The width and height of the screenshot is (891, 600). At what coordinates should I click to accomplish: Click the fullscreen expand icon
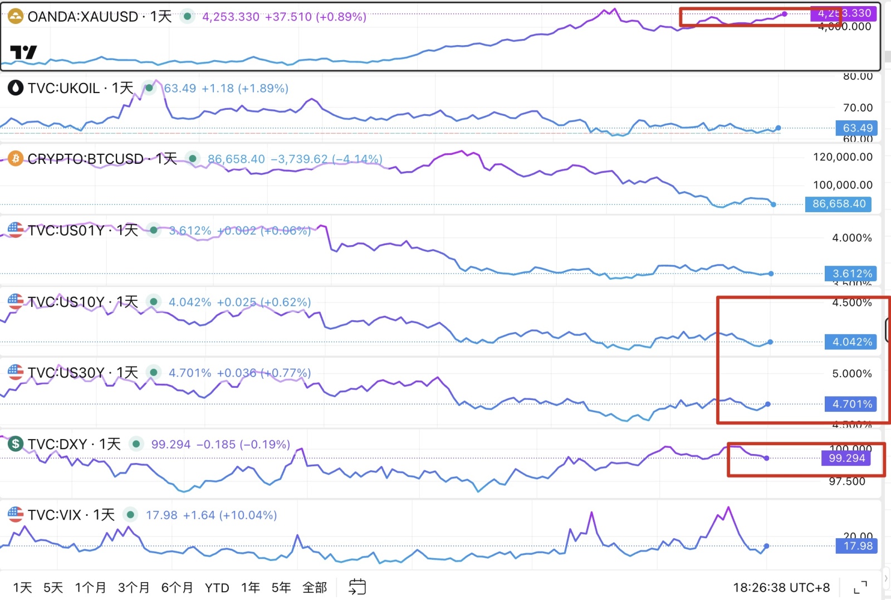coord(860,587)
